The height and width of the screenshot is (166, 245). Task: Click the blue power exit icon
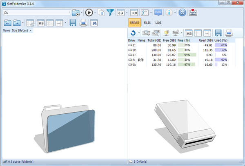pos(182,12)
